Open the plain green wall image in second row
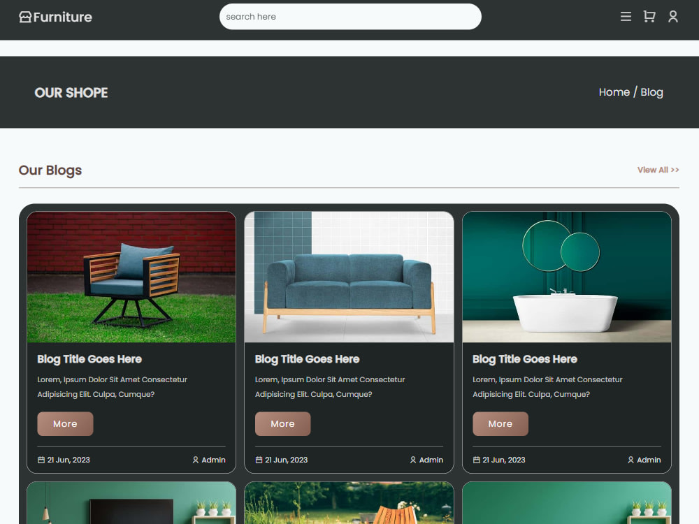This screenshot has width=699, height=524. [x=567, y=502]
